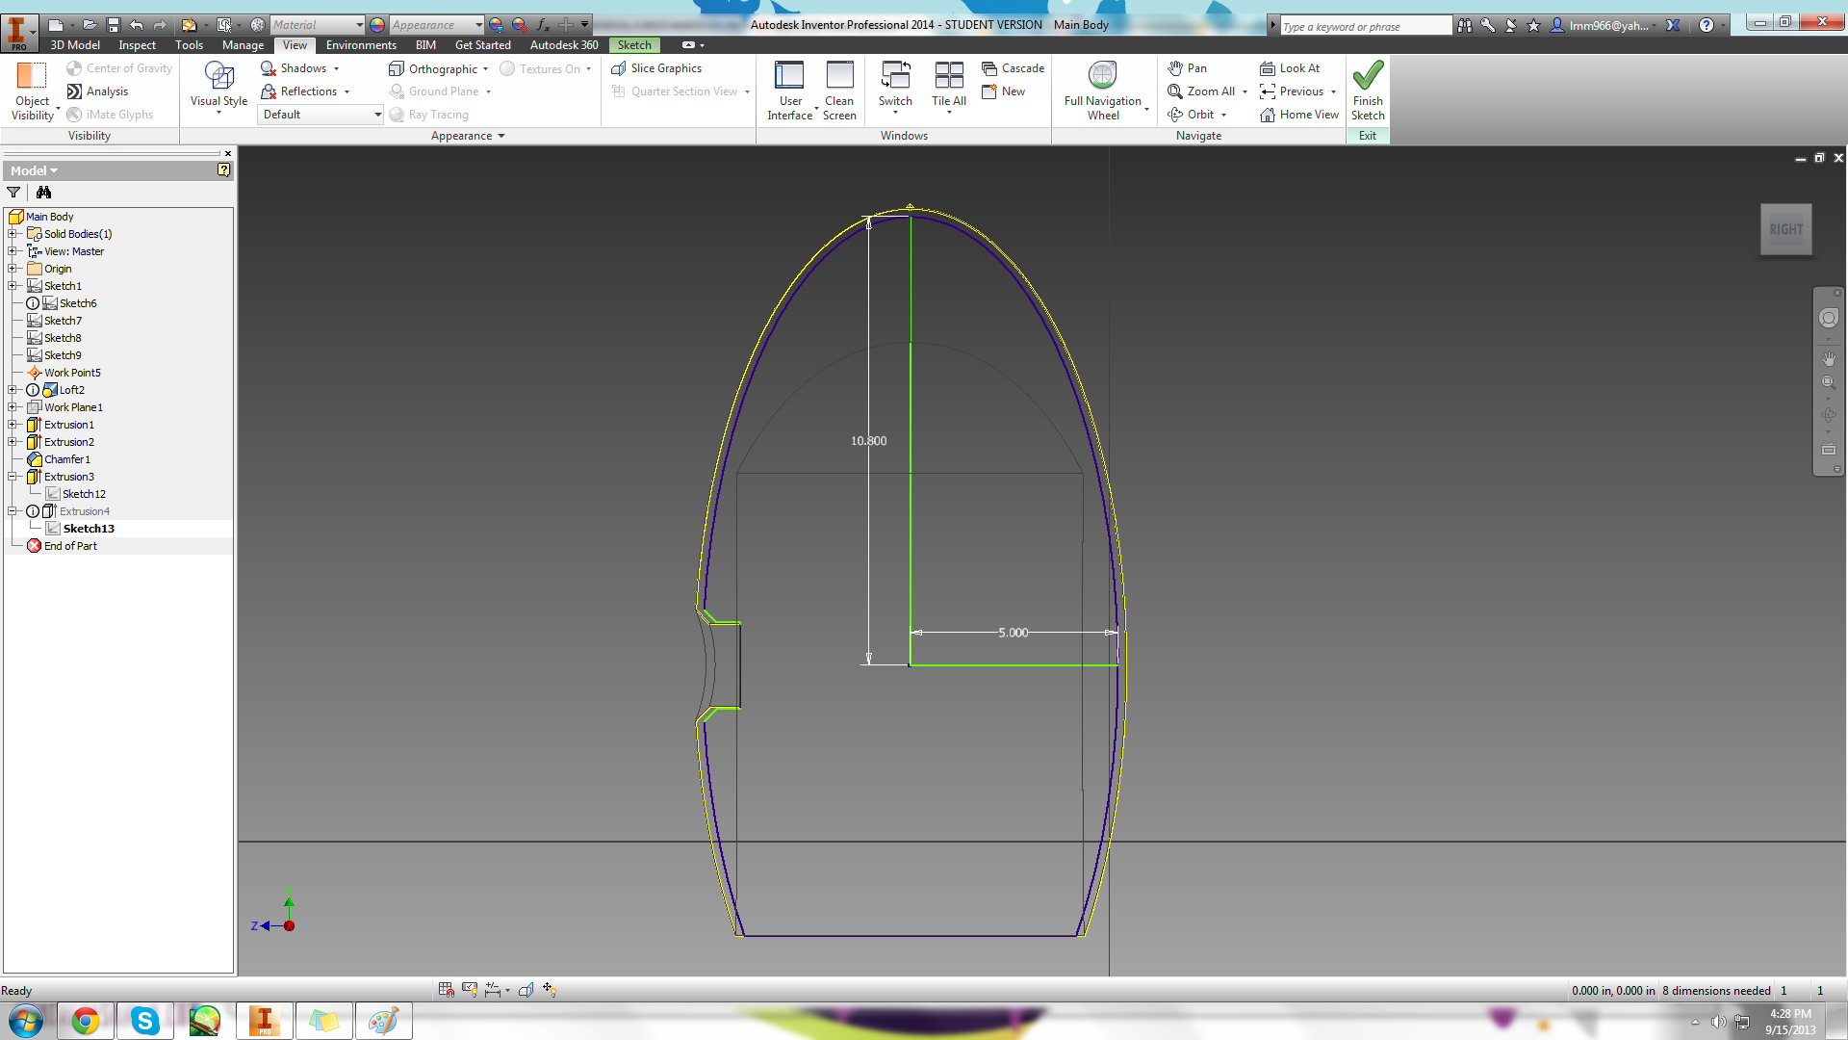The image size is (1848, 1040).
Task: Expand the Origin folder node
Action: click(x=13, y=269)
